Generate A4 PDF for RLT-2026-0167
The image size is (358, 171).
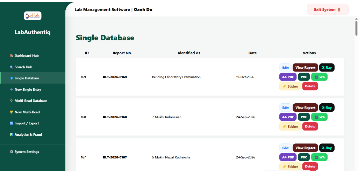pyautogui.click(x=288, y=157)
